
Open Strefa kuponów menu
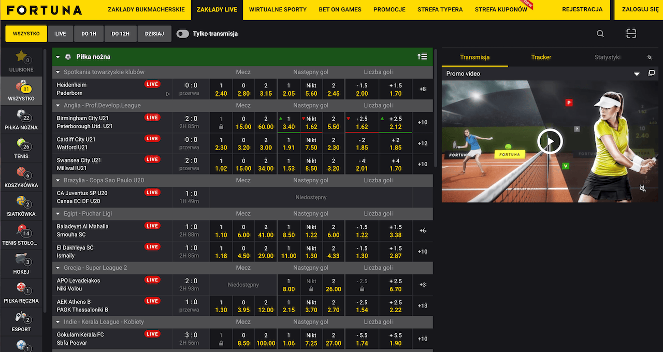(501, 10)
